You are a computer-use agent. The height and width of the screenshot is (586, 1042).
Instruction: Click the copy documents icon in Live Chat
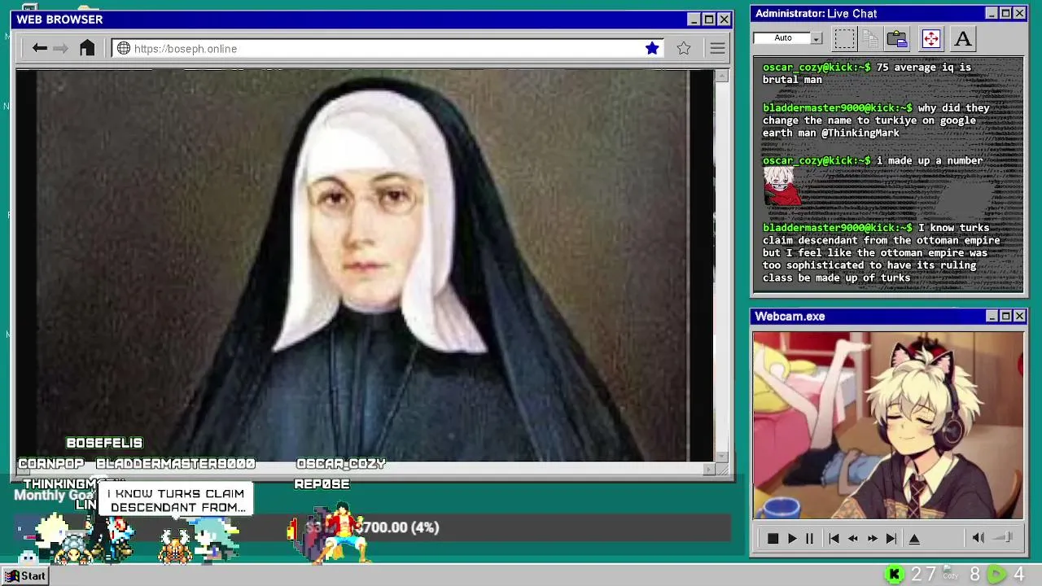870,38
